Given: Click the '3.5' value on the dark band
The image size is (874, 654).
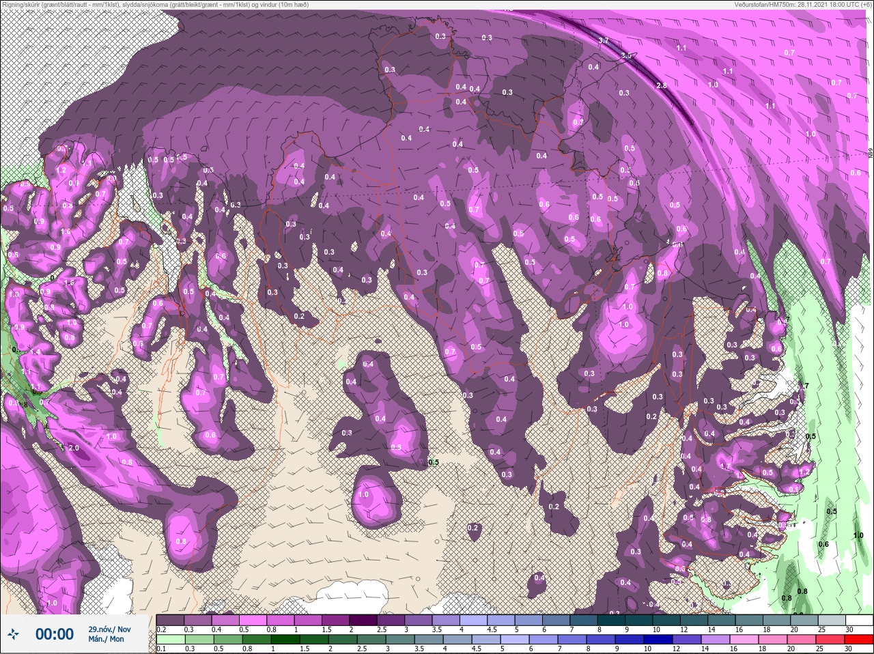Looking at the screenshot, I should point(625,56).
